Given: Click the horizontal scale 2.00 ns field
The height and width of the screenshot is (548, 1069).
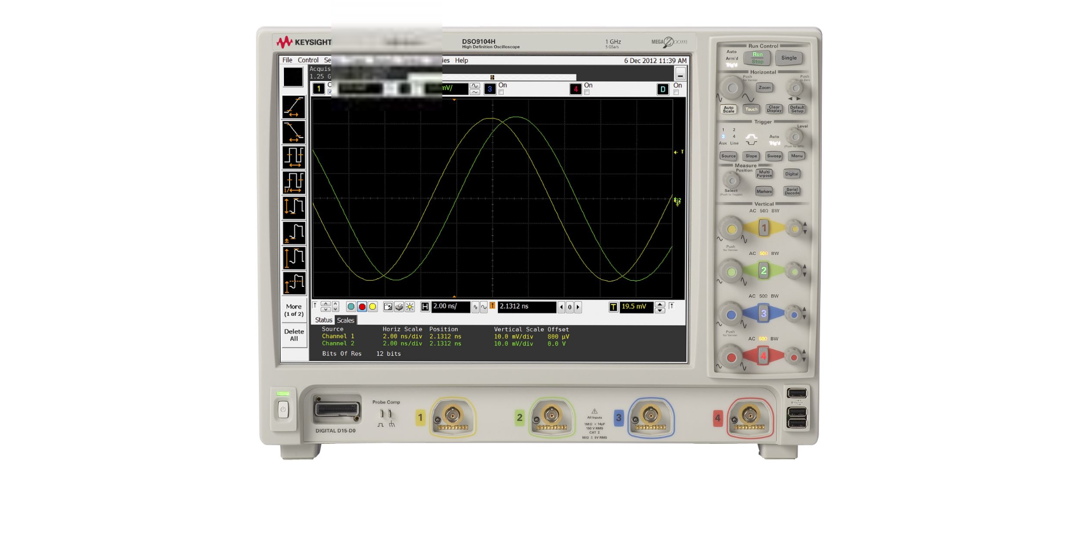Looking at the screenshot, I should point(450,307).
